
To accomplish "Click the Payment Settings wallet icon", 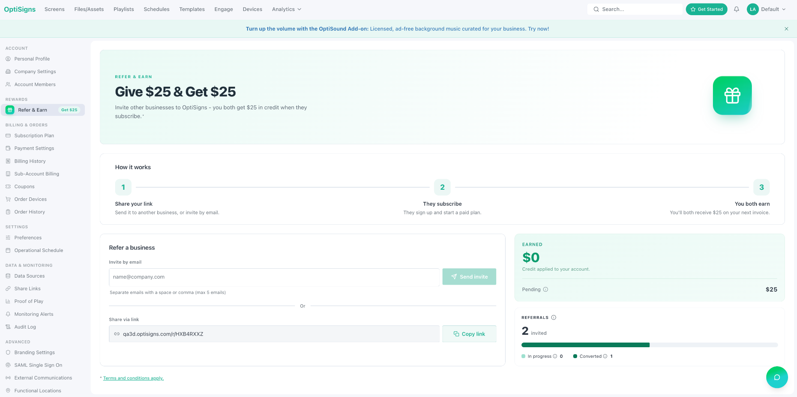I will [x=8, y=148].
